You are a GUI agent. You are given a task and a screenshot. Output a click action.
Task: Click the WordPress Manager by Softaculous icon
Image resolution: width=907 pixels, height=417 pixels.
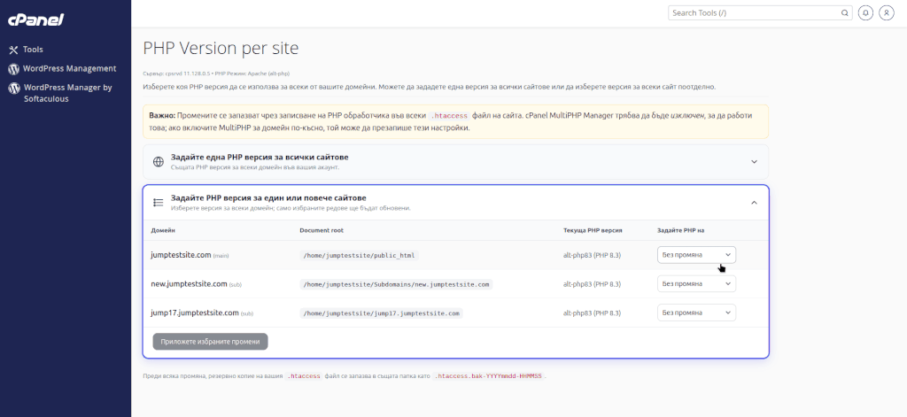tap(14, 89)
